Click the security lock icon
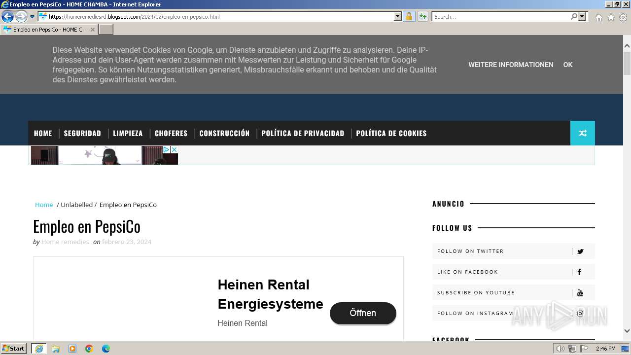This screenshot has width=631, height=355. (409, 16)
